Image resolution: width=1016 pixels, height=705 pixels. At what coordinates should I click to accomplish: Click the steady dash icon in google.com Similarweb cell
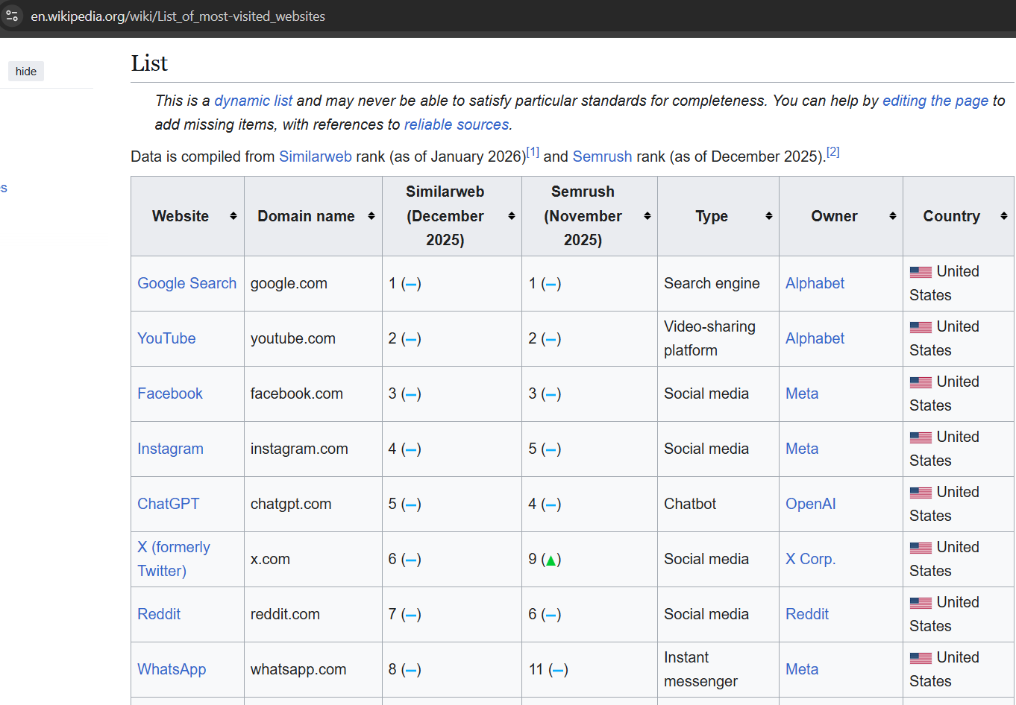point(411,284)
